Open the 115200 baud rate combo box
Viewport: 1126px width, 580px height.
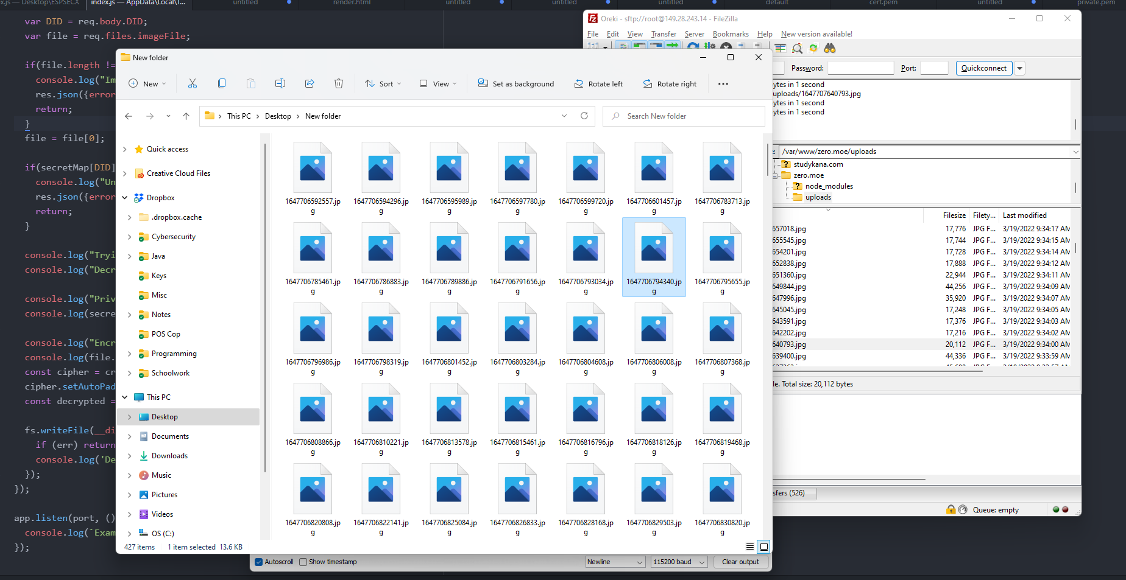tap(679, 562)
